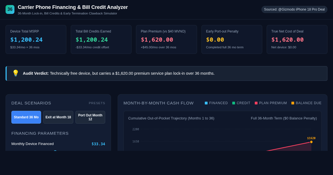Click the Monthly Device Financed label
Image resolution: width=333 pixels, height=175 pixels.
click(x=32, y=144)
